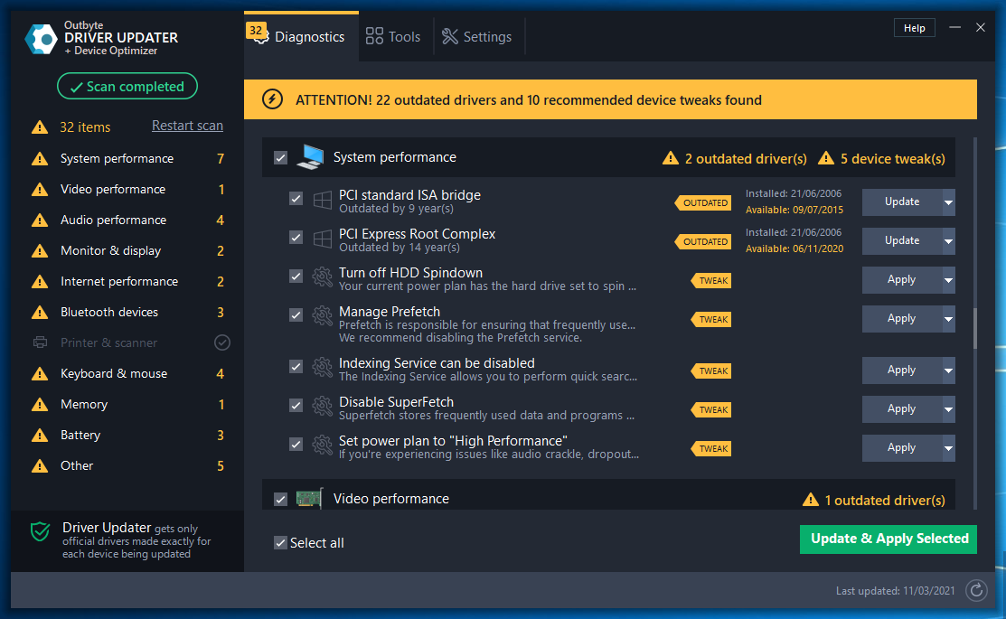Uncheck the Select all checkbox
The image size is (1006, 619).
(280, 543)
